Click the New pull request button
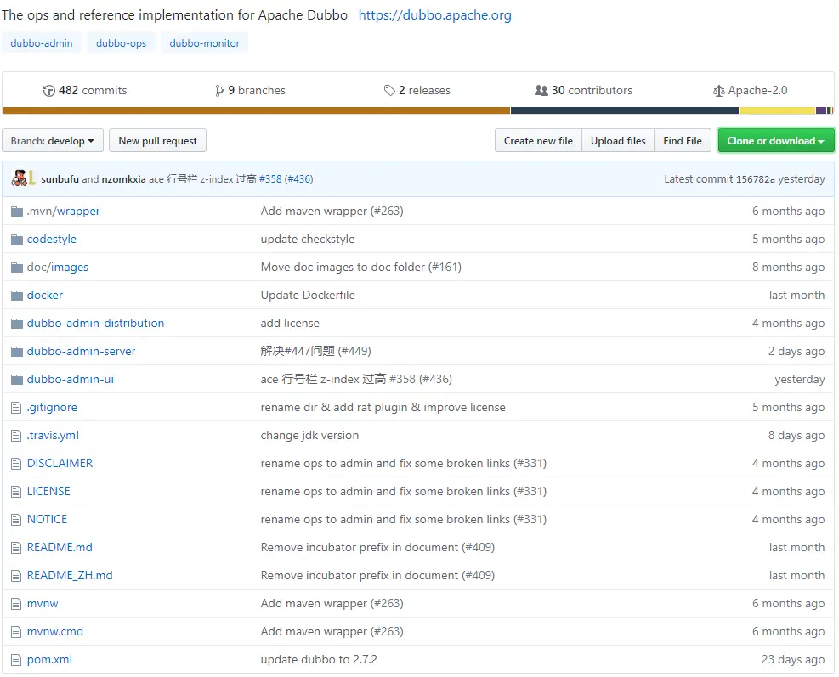This screenshot has width=839, height=677. click(x=158, y=141)
